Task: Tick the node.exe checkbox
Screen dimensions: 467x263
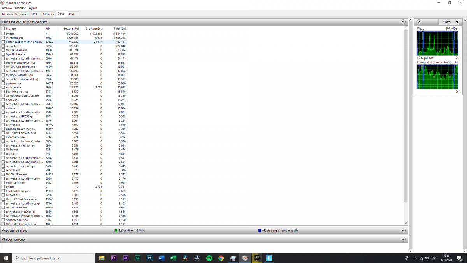Action: pos(3,100)
